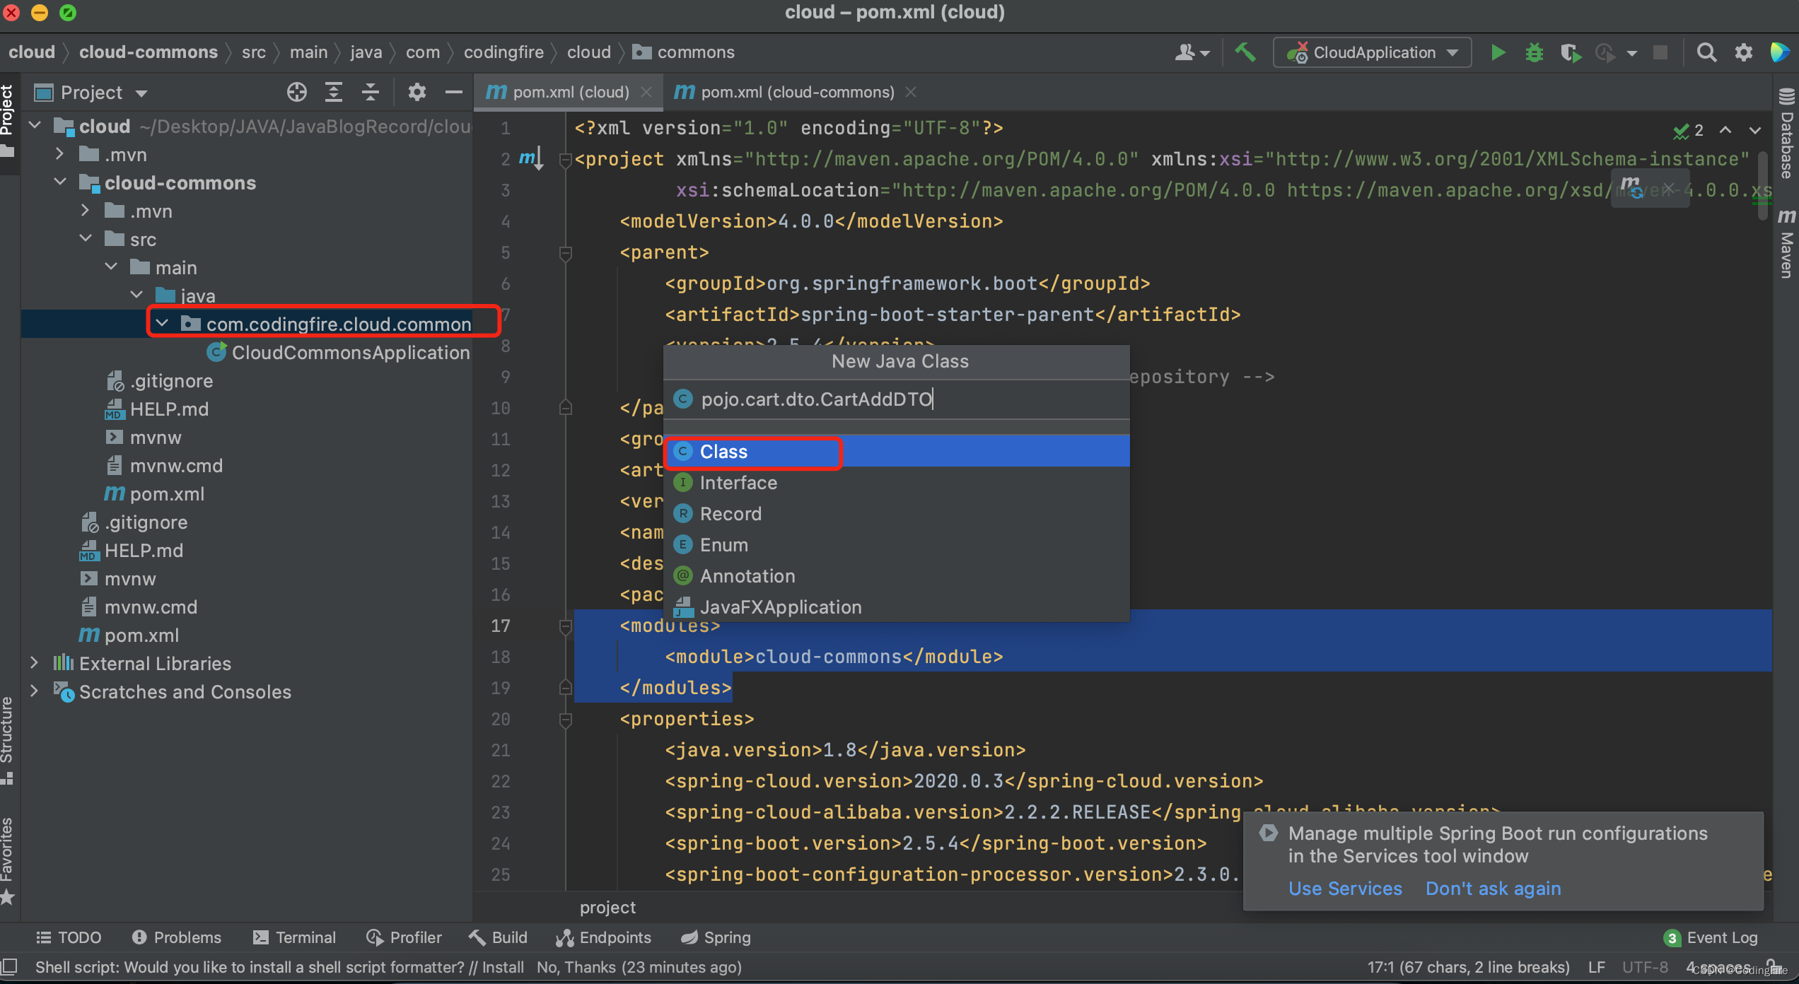
Task: Collapse the cloud-commons module node
Action: click(60, 182)
